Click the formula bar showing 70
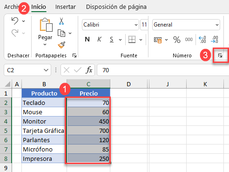The height and width of the screenshot is (172, 229). (163, 70)
